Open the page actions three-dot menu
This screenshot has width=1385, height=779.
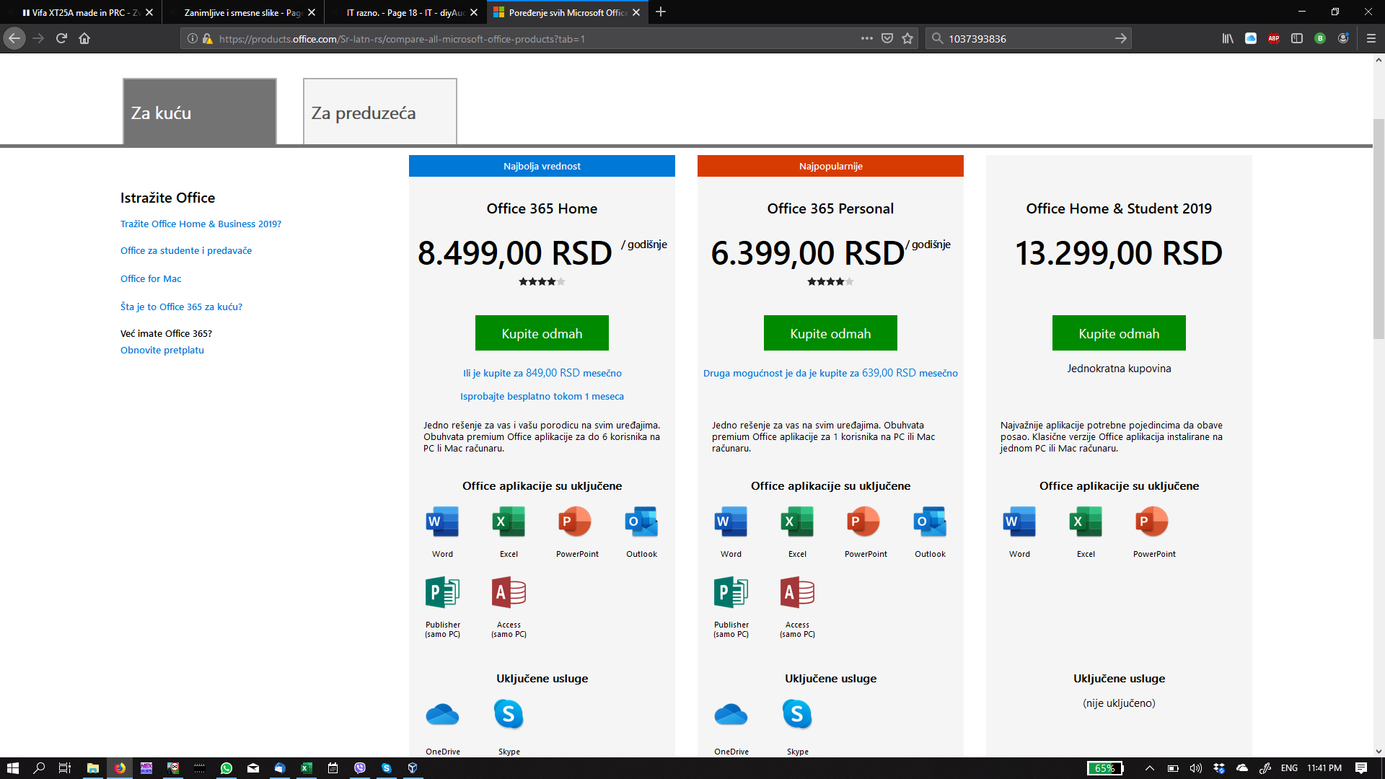[867, 38]
